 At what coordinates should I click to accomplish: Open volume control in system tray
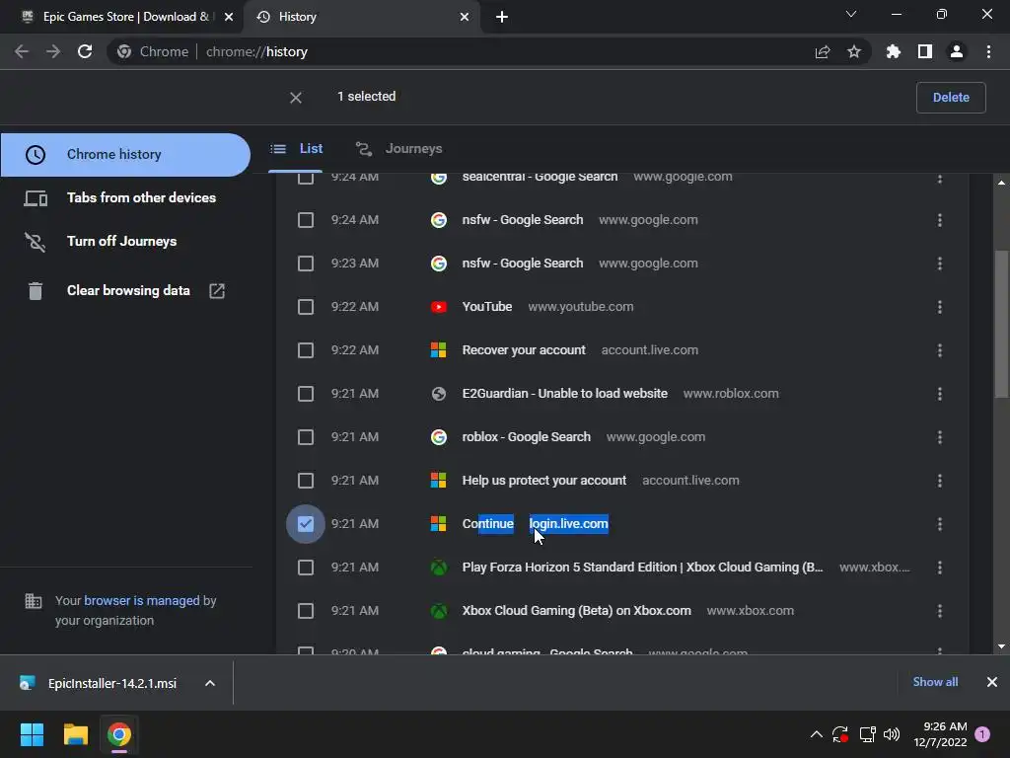pos(892,734)
